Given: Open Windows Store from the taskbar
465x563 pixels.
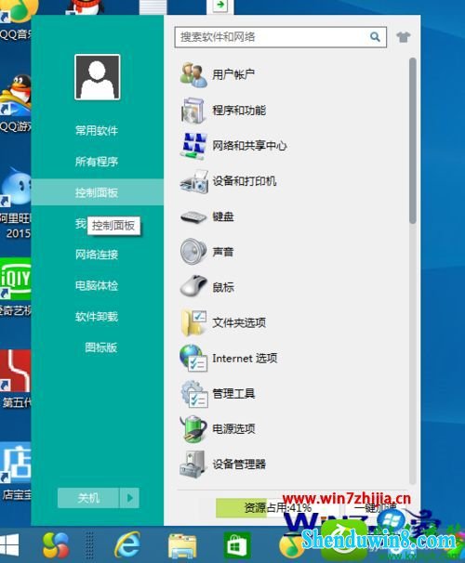Looking at the screenshot, I should pos(237,545).
